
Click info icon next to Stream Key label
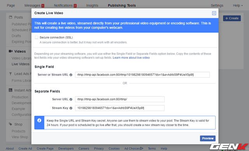coord(71,108)
